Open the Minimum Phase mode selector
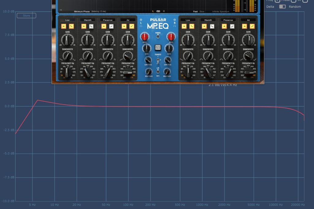The height and width of the screenshot is (209, 314). [x=82, y=12]
